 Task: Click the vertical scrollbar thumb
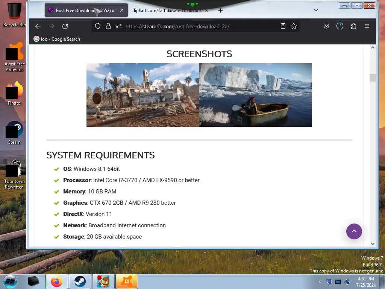click(x=373, y=78)
